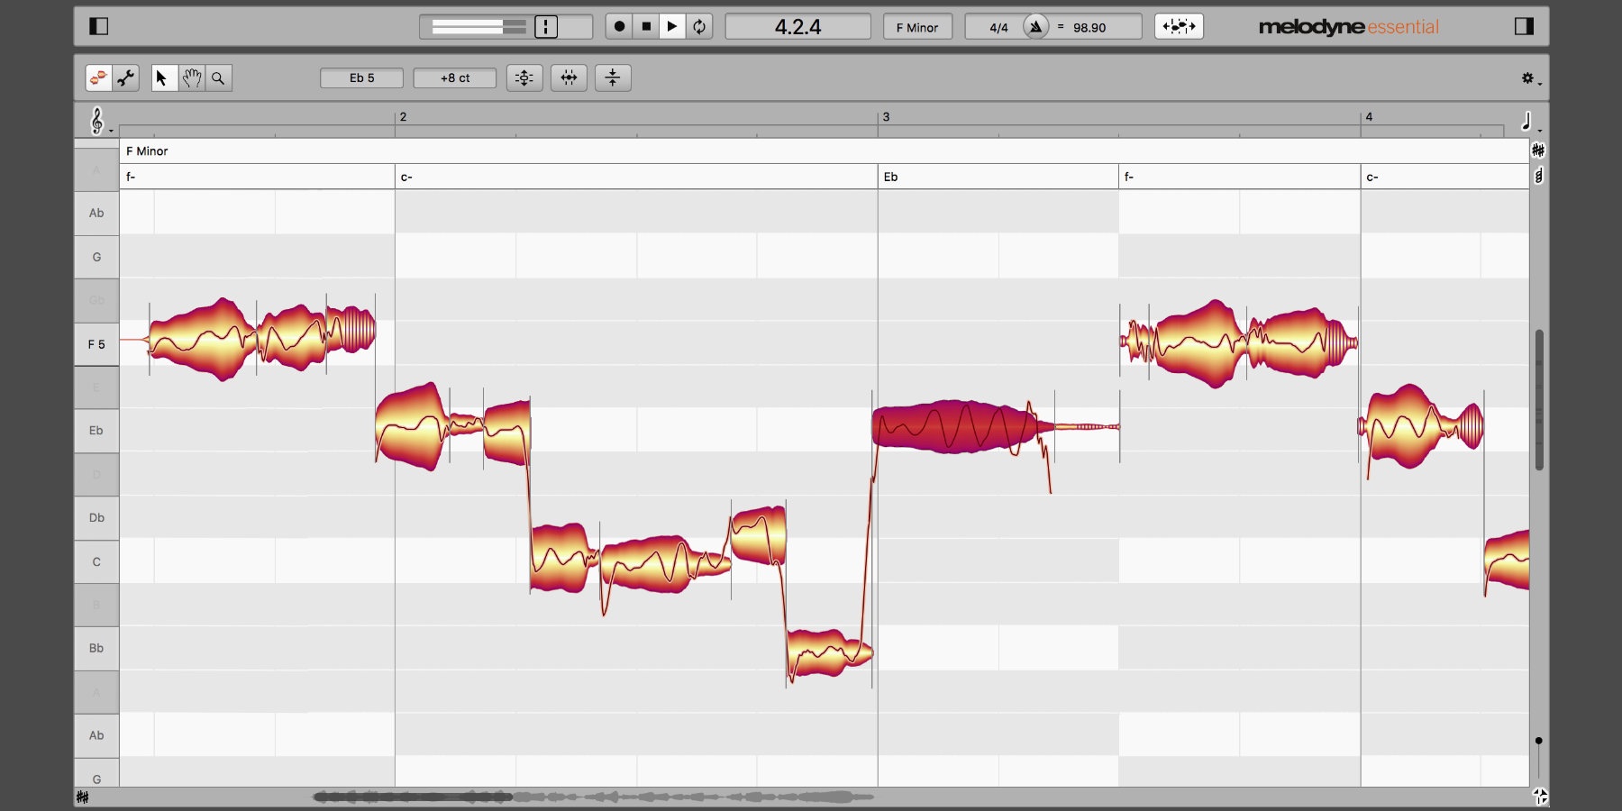Screen dimensions: 1622x811
Task: Click the pitch correction macro icon
Action: tap(524, 78)
